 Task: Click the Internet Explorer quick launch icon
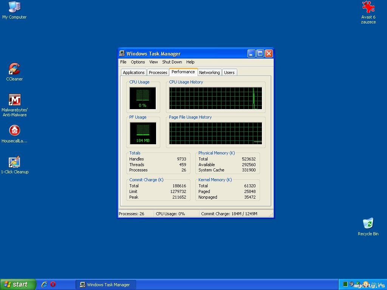[x=44, y=284]
